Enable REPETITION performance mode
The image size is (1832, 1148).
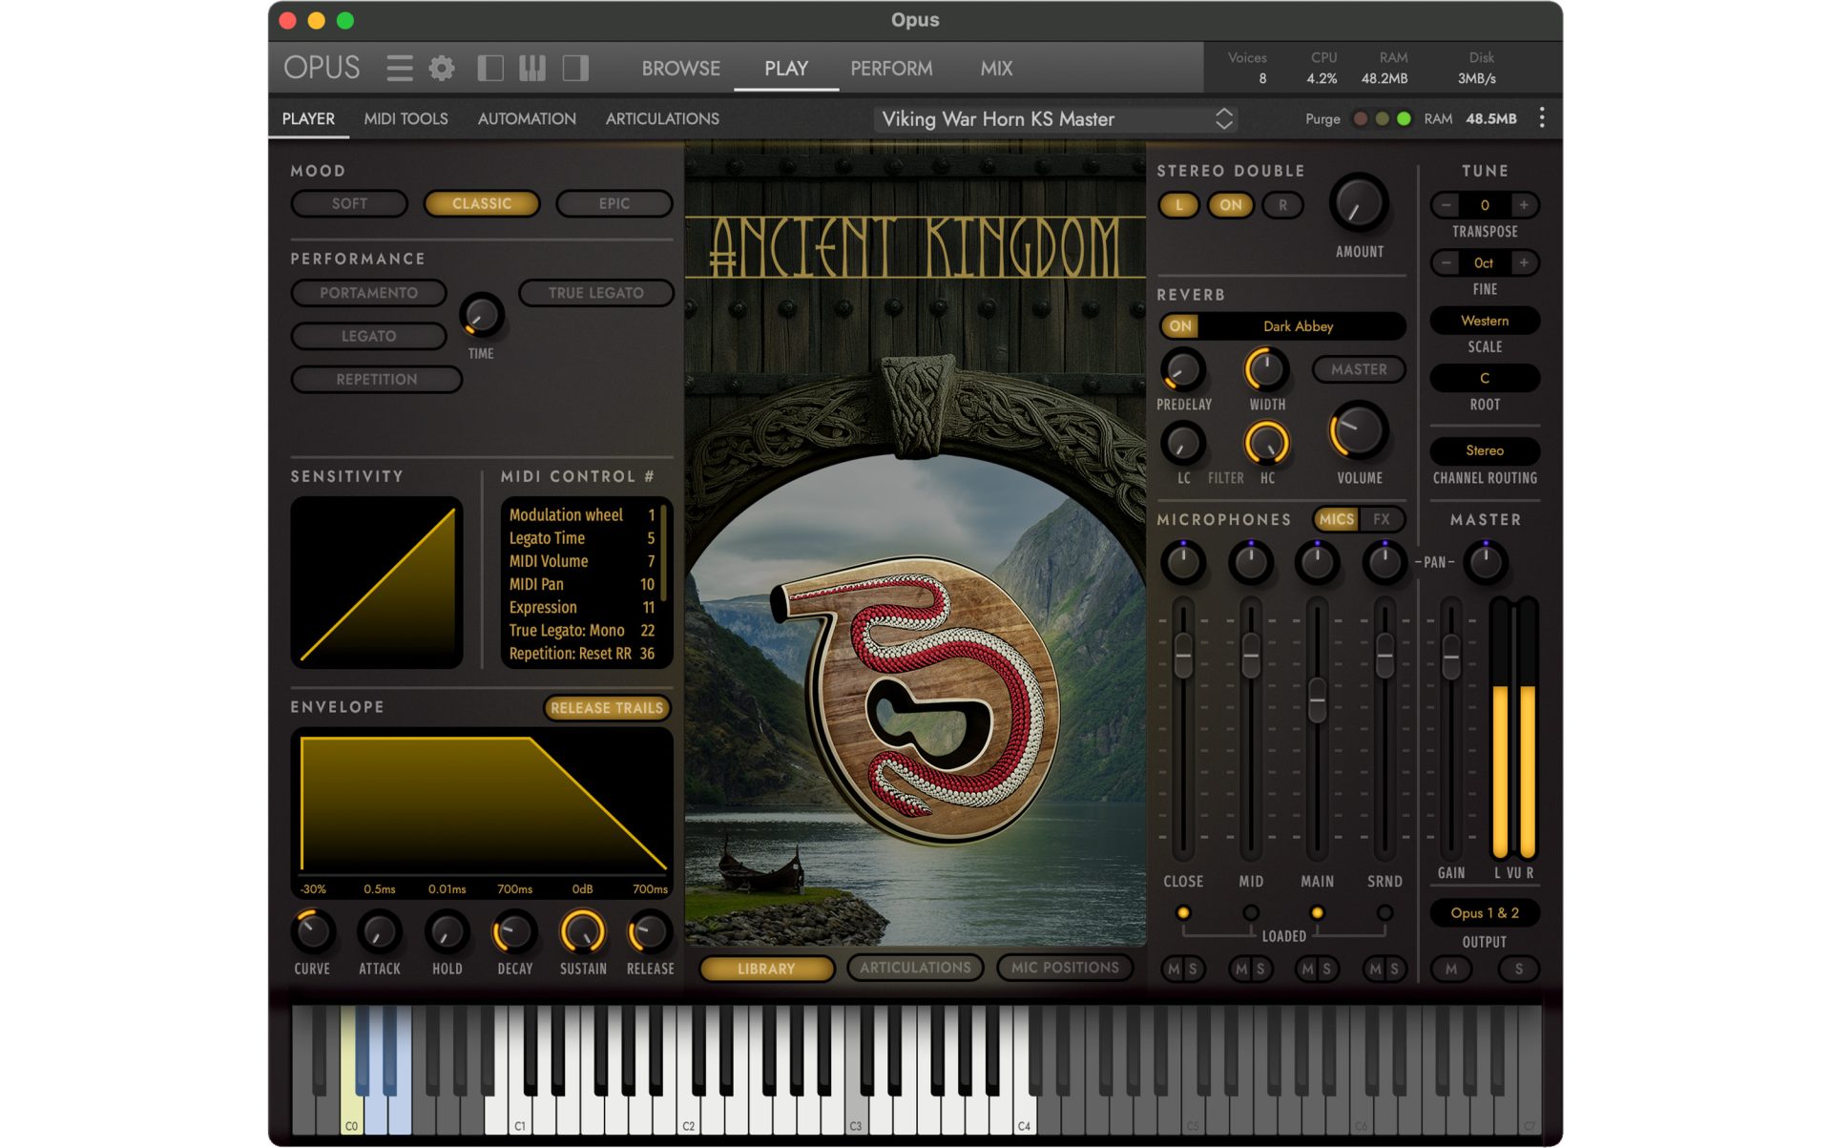[x=376, y=380]
